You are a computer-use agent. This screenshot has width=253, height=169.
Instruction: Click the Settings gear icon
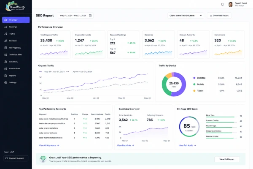click(5, 82)
